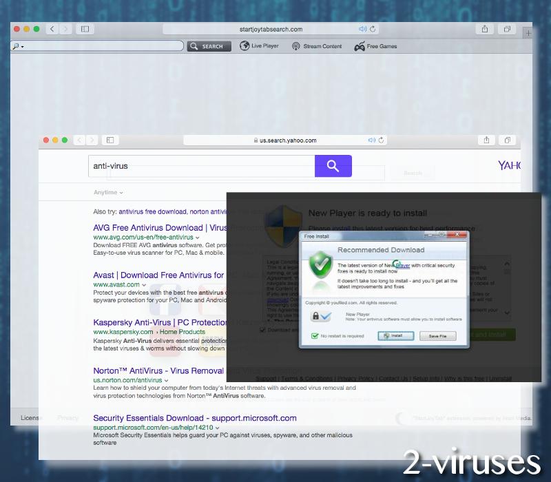Click the Yahoo logo
The width and height of the screenshot is (551, 482).
pyautogui.click(x=509, y=165)
